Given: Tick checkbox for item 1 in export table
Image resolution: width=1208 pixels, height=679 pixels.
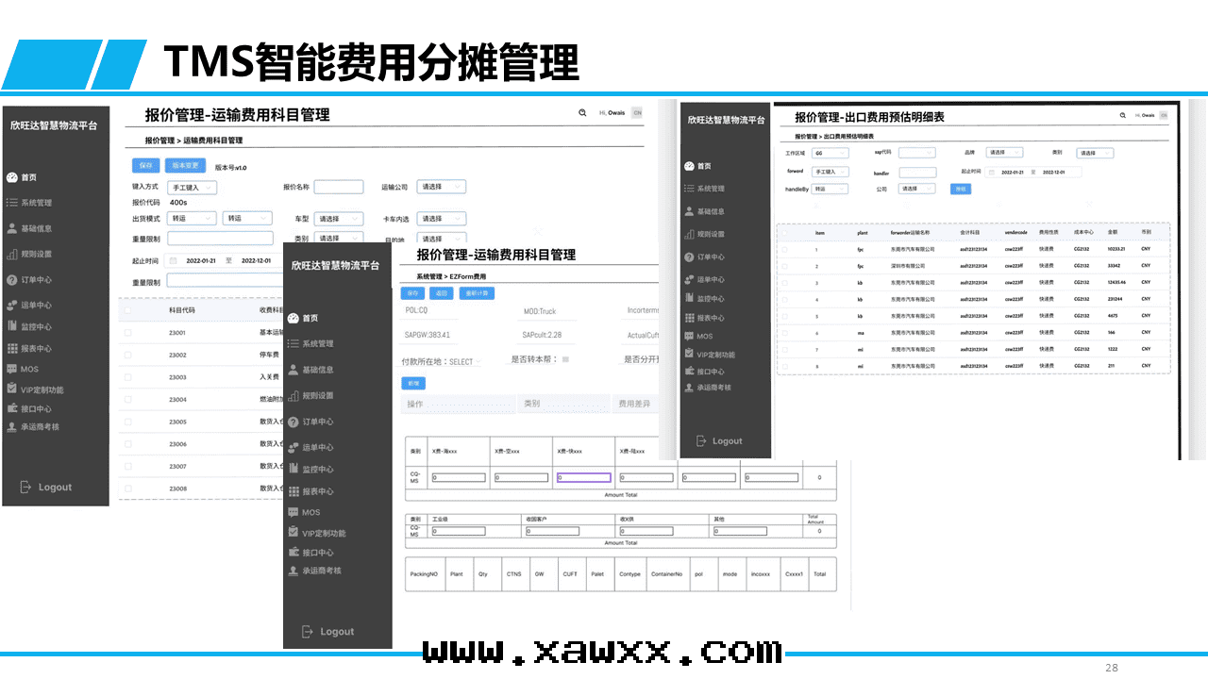Looking at the screenshot, I should coord(784,250).
